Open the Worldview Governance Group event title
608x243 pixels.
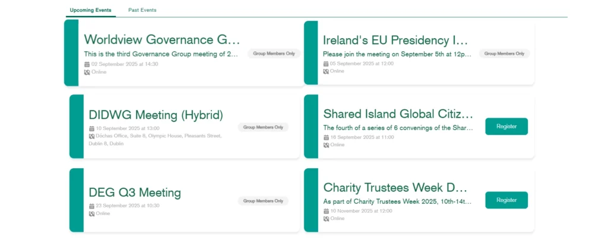click(x=161, y=40)
